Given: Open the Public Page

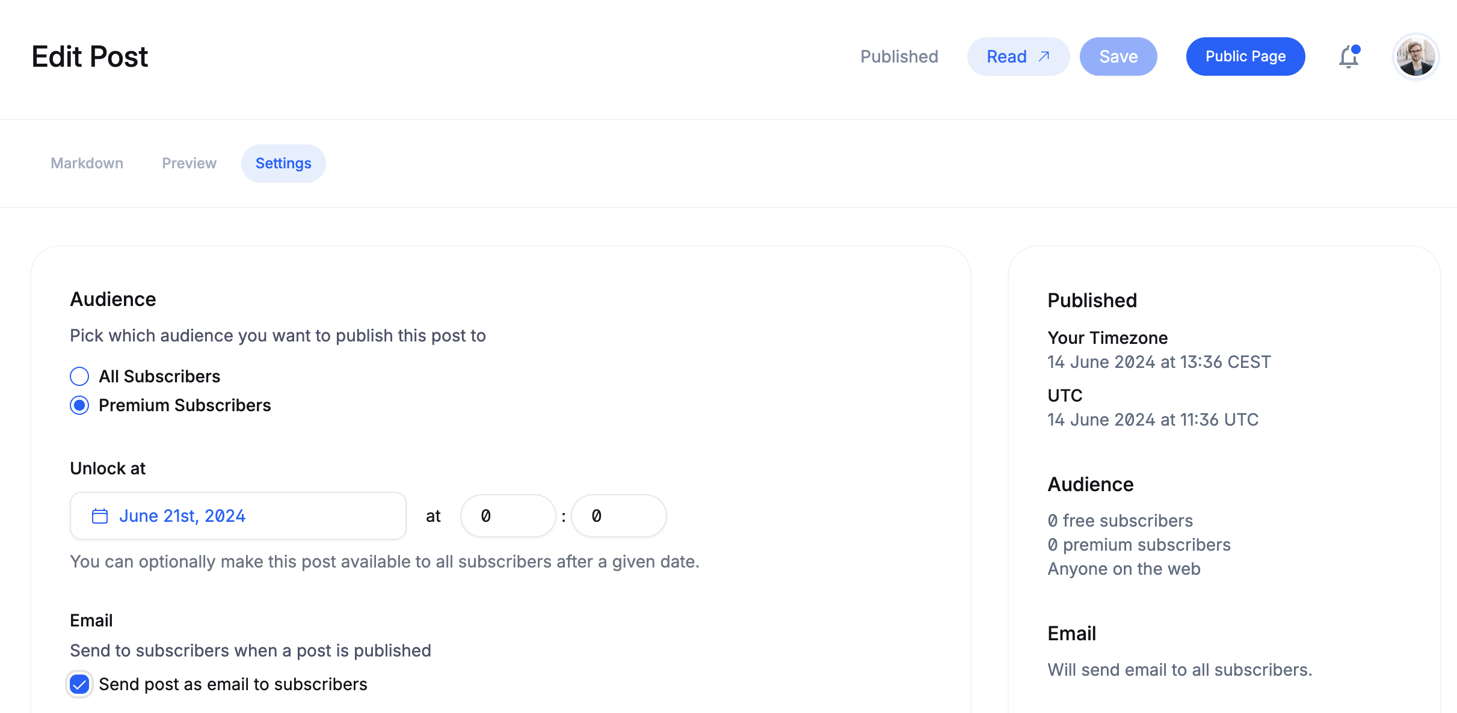Looking at the screenshot, I should tap(1245, 56).
